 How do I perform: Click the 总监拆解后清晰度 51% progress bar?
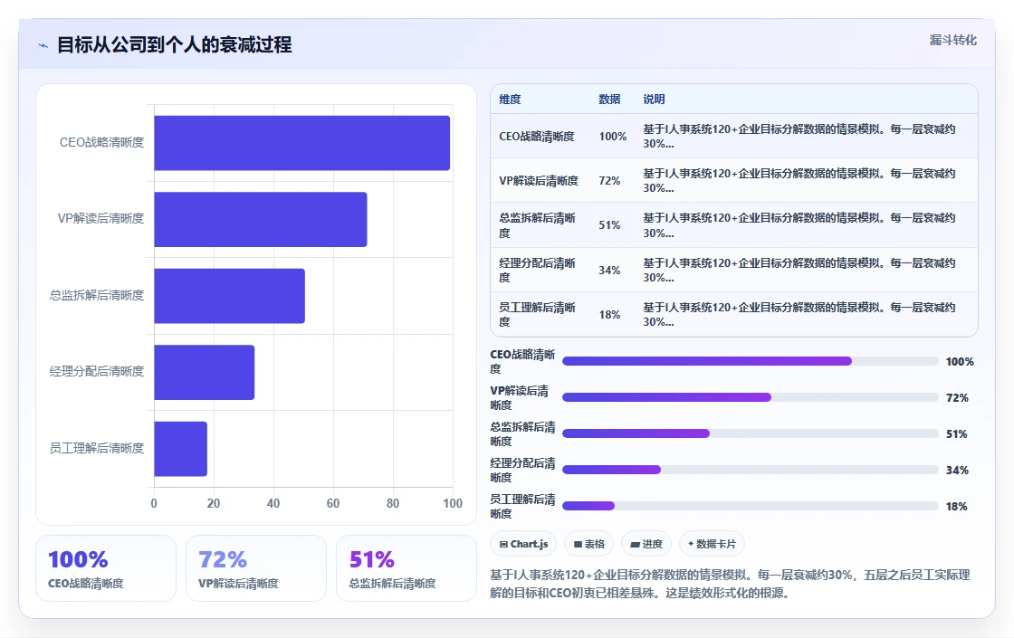click(x=751, y=433)
